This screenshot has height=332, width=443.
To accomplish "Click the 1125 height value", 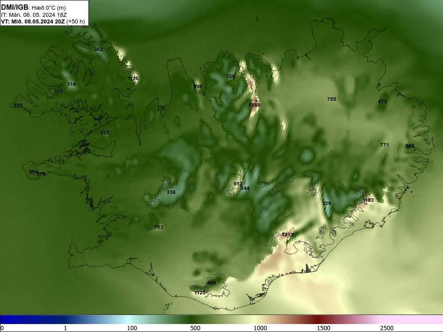I will [x=200, y=293].
